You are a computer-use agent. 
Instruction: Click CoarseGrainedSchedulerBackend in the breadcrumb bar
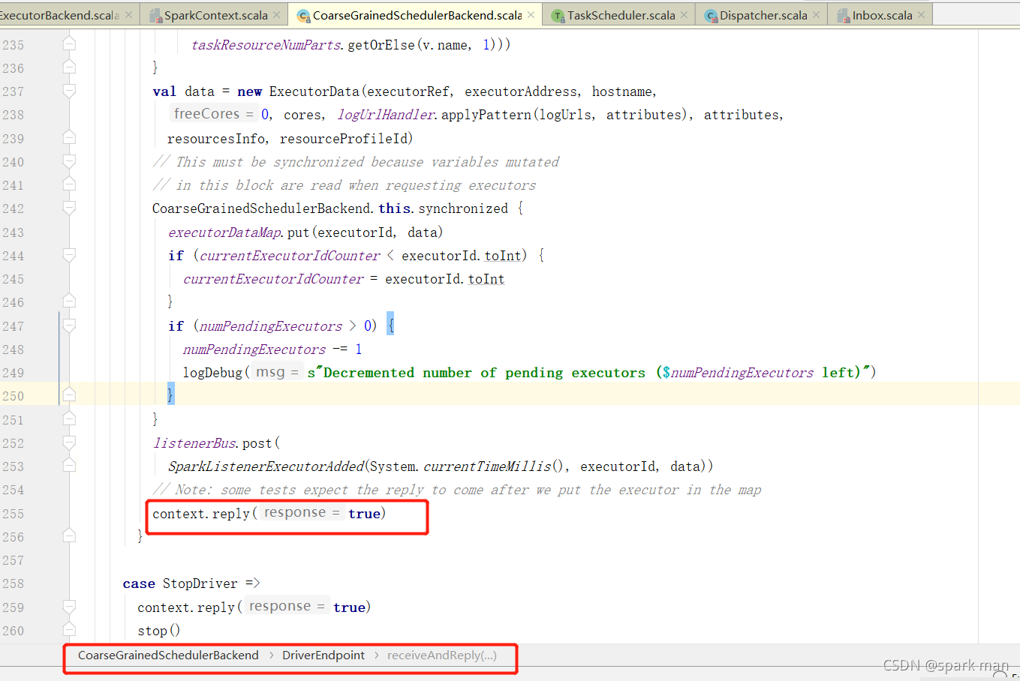(168, 655)
